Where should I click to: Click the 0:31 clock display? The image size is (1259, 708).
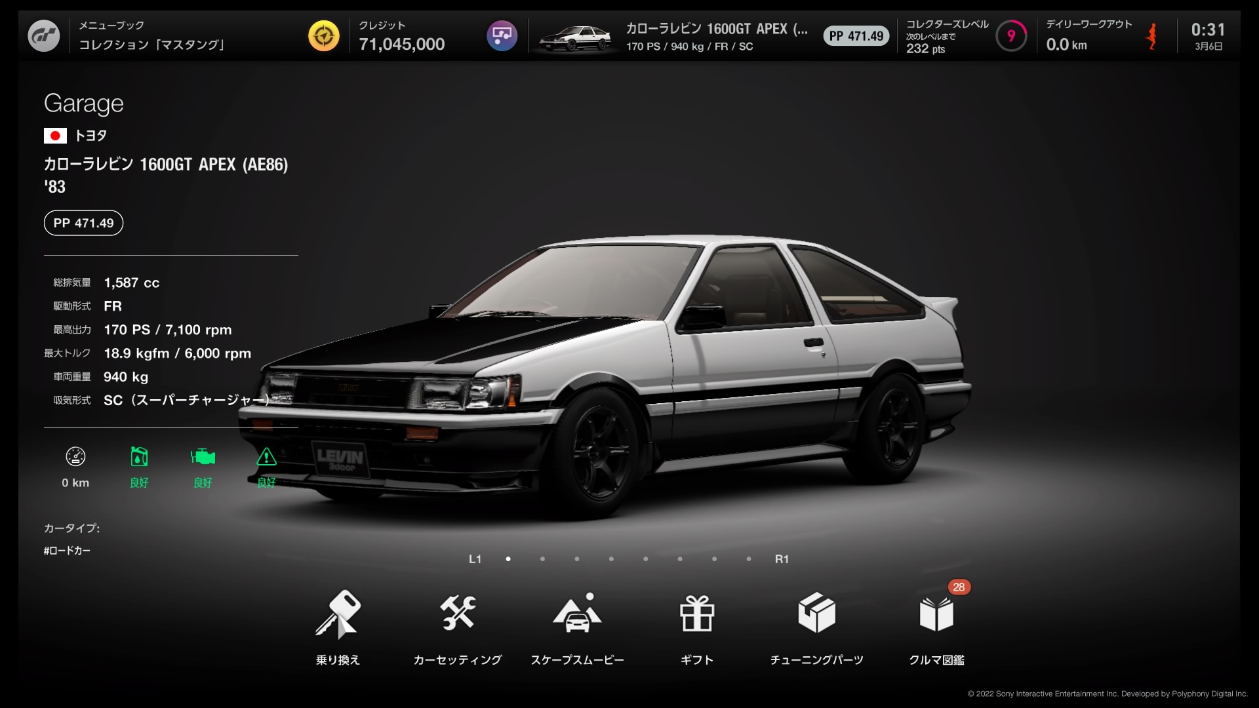1208,29
